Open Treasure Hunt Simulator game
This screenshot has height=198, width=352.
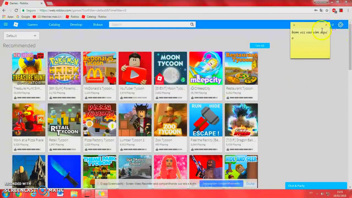point(29,76)
